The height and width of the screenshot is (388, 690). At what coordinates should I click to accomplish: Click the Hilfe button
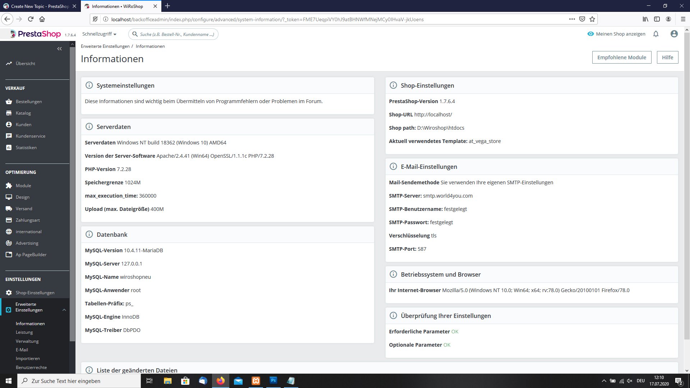(667, 57)
